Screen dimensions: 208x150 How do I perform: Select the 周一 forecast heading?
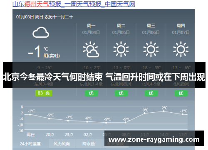coord(91,26)
